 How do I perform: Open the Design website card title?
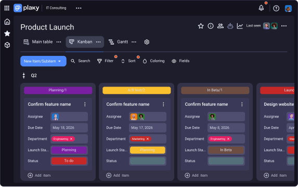(279, 104)
